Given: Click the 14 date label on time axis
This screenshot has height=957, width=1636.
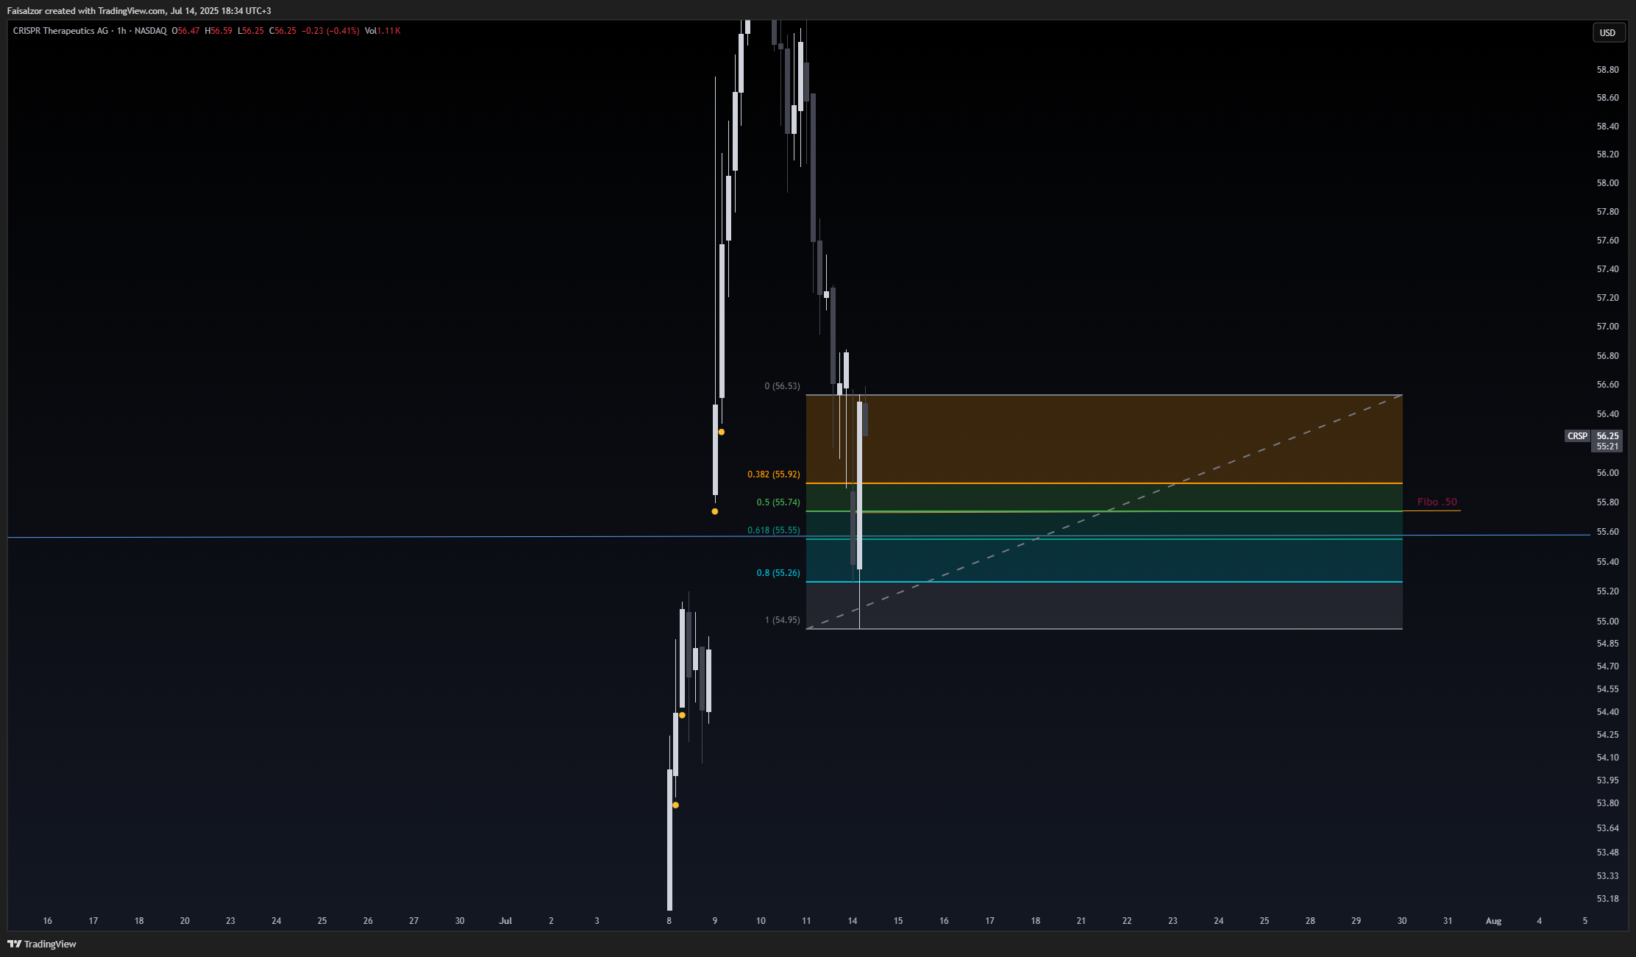Looking at the screenshot, I should coord(852,921).
